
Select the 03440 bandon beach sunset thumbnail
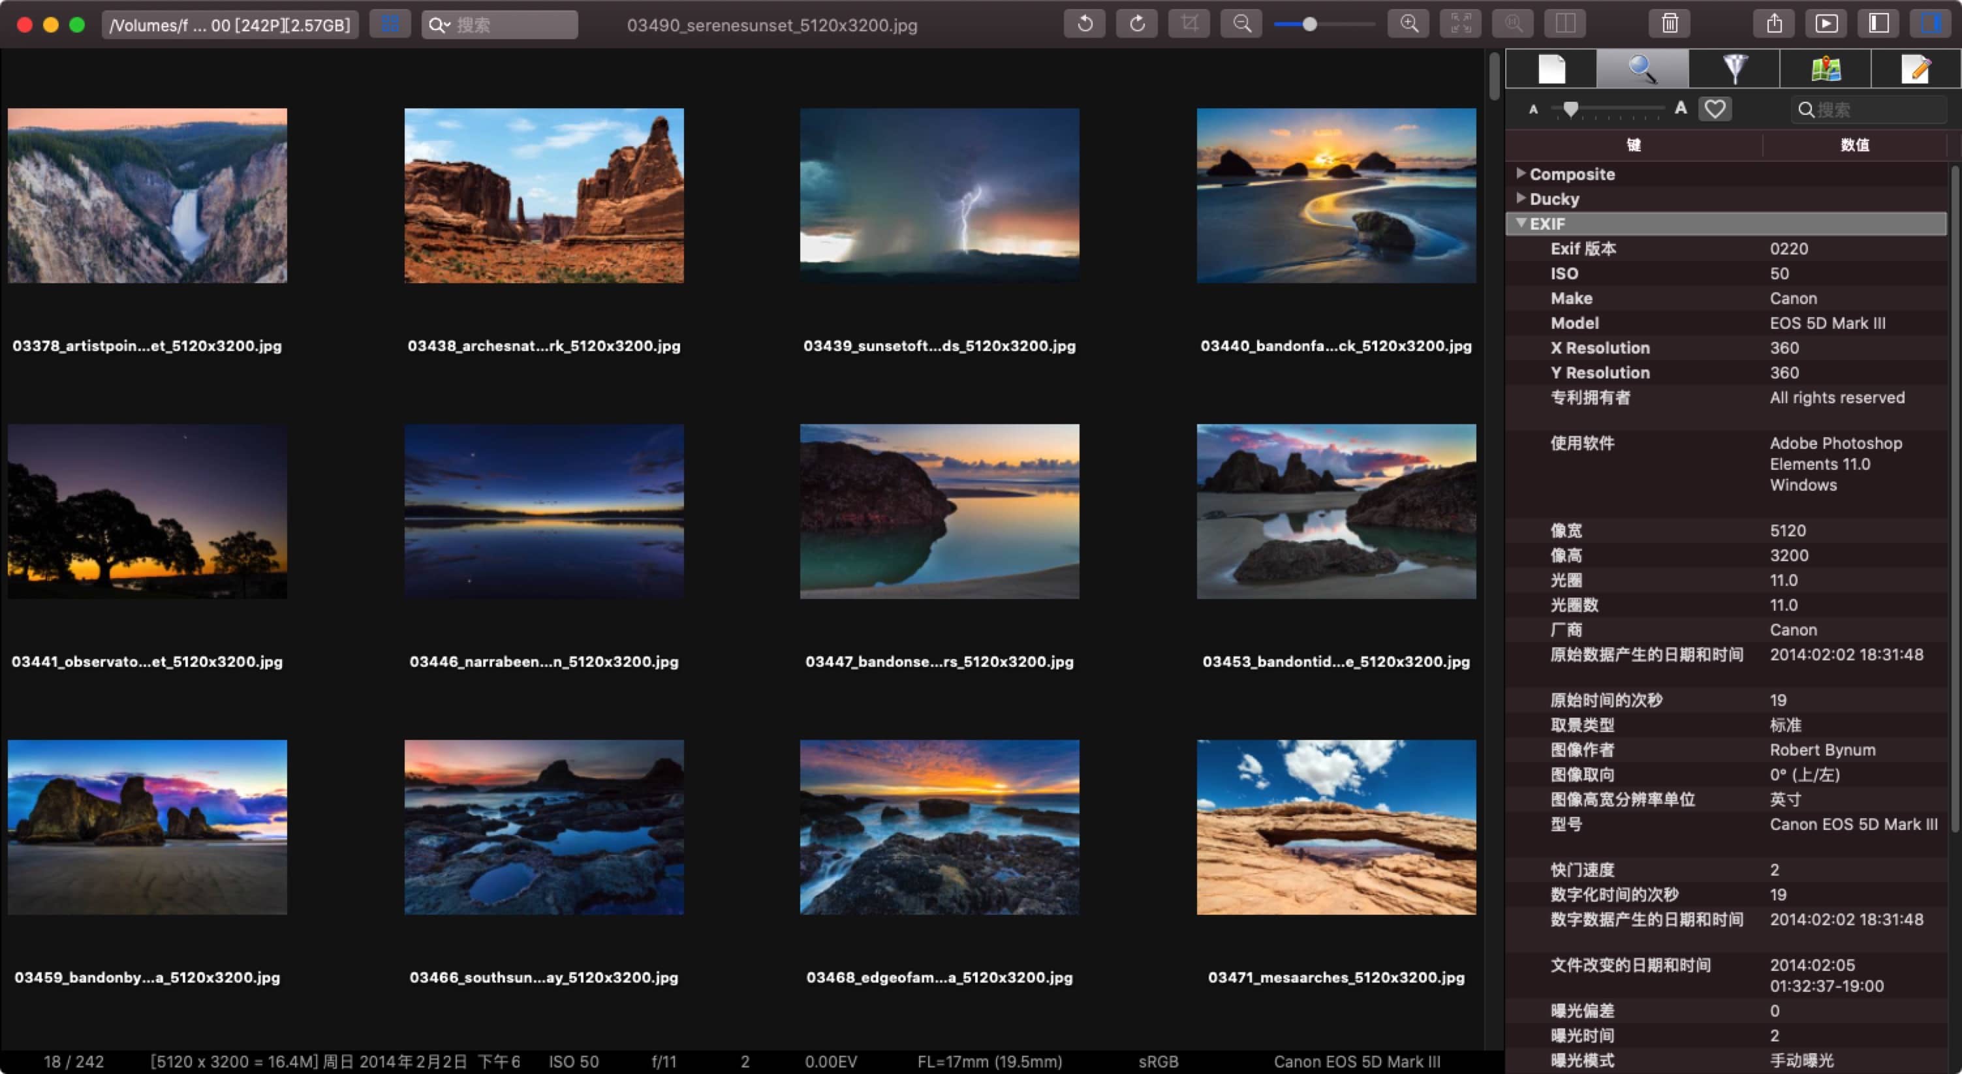[1336, 196]
